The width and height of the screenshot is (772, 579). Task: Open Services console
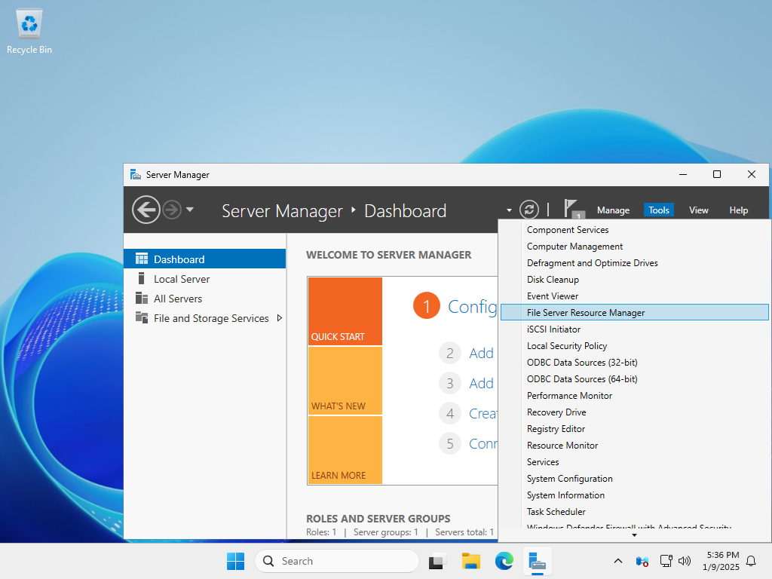pos(634,462)
